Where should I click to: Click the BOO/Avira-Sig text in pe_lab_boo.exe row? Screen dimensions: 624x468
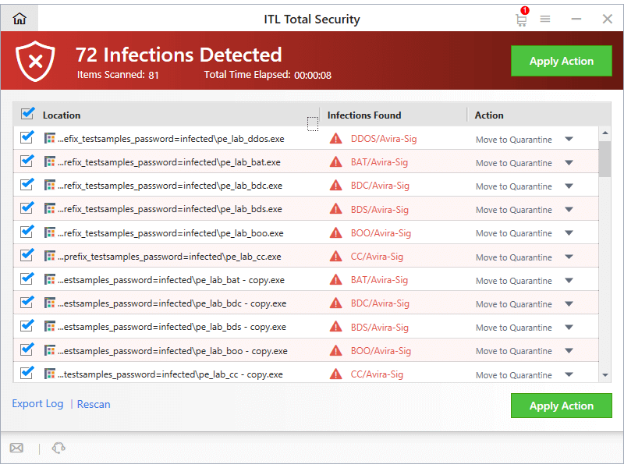pyautogui.click(x=381, y=232)
